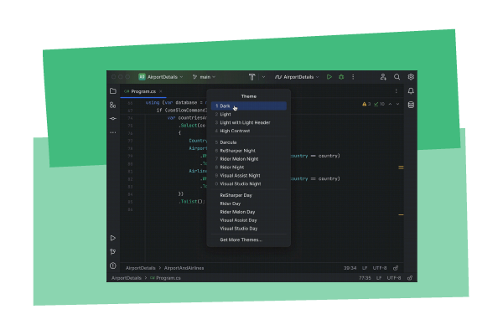
Task: Run the AirportDetails configuration
Action: (x=329, y=77)
